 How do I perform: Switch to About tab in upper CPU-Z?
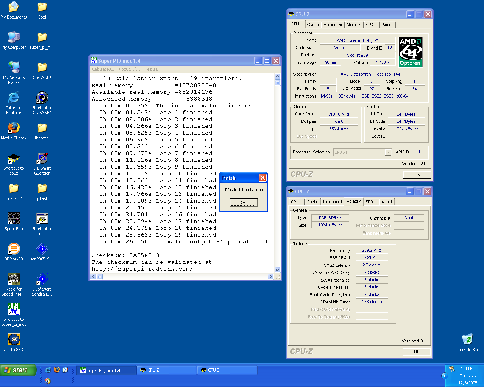(387, 25)
